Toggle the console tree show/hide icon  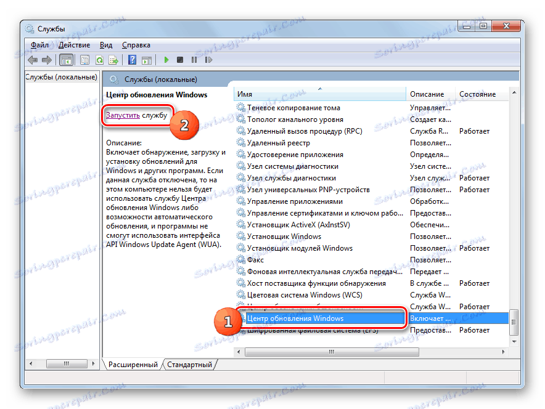click(66, 60)
